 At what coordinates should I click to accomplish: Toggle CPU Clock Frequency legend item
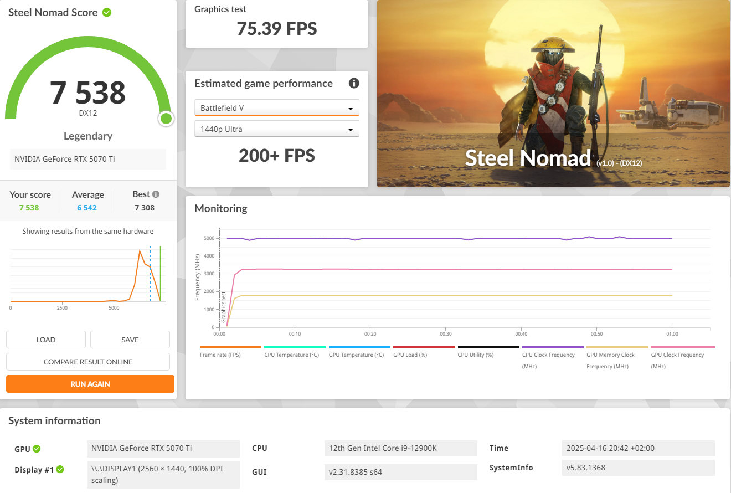click(x=553, y=357)
